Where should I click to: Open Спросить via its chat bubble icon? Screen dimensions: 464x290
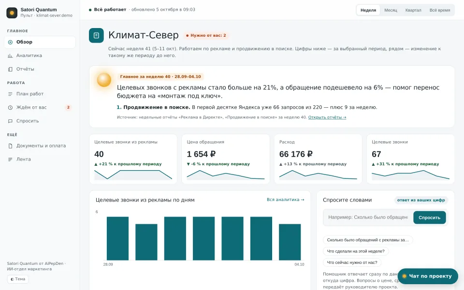click(x=10, y=121)
